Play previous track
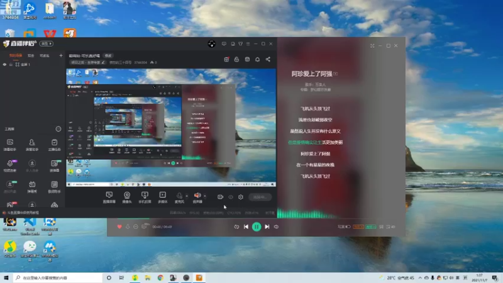The height and width of the screenshot is (283, 503). click(246, 227)
